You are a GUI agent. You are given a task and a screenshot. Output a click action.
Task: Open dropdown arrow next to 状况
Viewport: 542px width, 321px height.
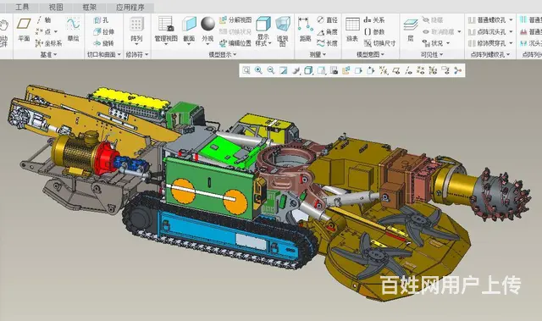point(448,43)
